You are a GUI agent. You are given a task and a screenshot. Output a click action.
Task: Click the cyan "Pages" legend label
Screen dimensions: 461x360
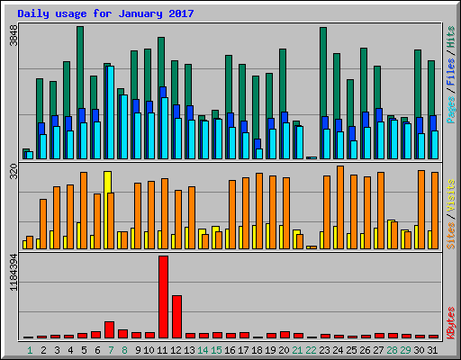[451, 110]
